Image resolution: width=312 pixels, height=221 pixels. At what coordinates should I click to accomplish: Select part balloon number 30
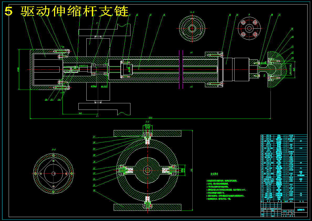coord(94,155)
